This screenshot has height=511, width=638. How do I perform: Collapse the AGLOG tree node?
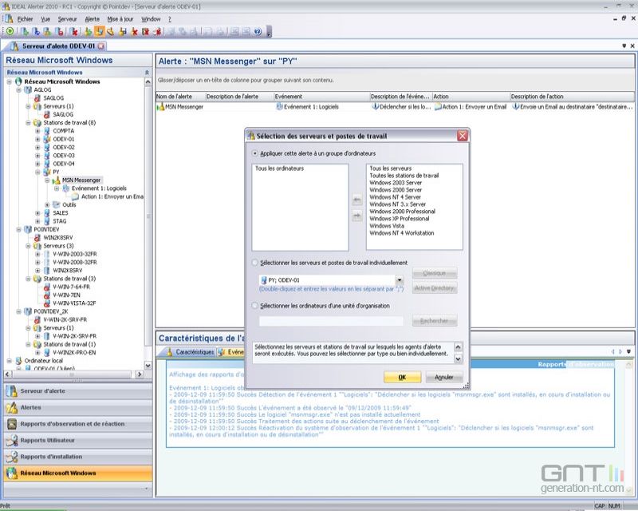(18, 89)
